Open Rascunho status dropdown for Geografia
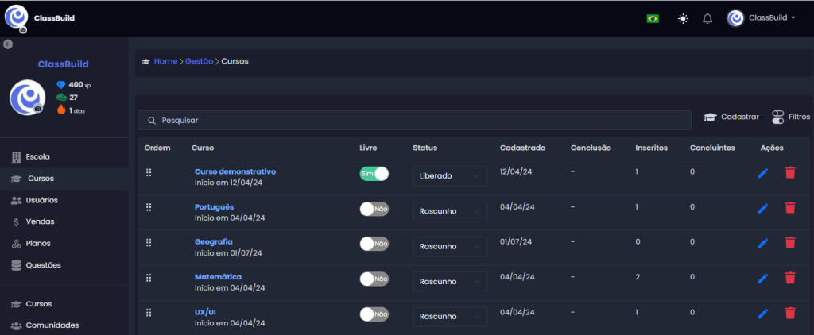Image resolution: width=814 pixels, height=335 pixels. [x=450, y=247]
